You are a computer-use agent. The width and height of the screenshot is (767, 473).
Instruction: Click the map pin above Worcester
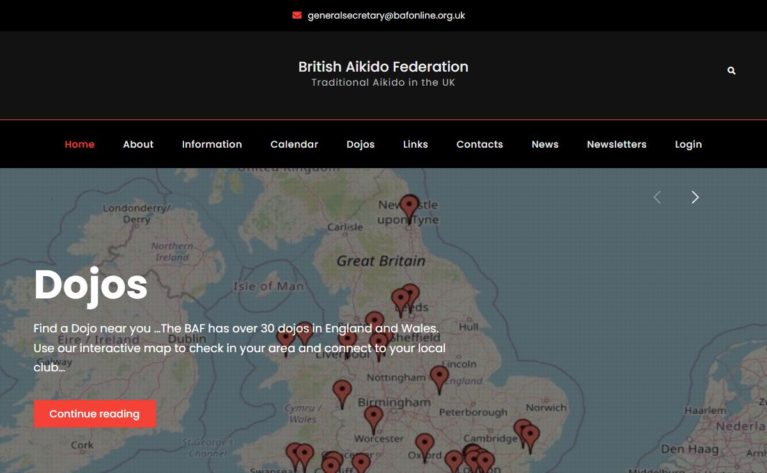pyautogui.click(x=373, y=420)
